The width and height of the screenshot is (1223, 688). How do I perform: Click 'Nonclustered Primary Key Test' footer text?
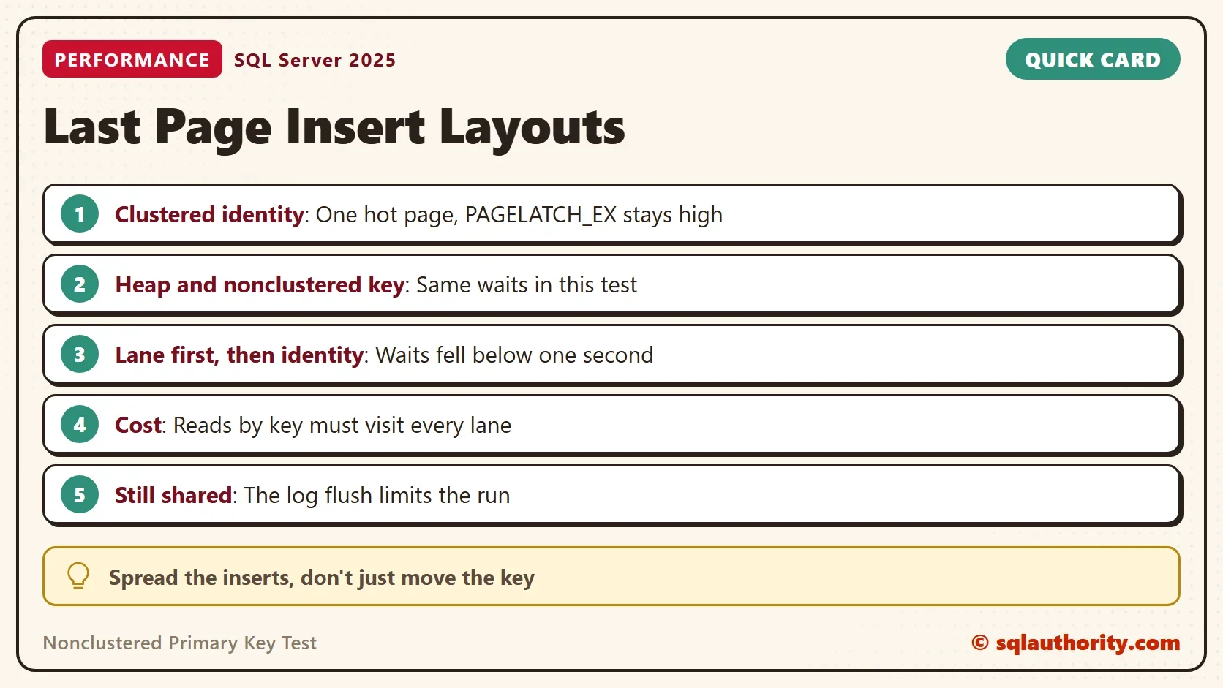[180, 643]
